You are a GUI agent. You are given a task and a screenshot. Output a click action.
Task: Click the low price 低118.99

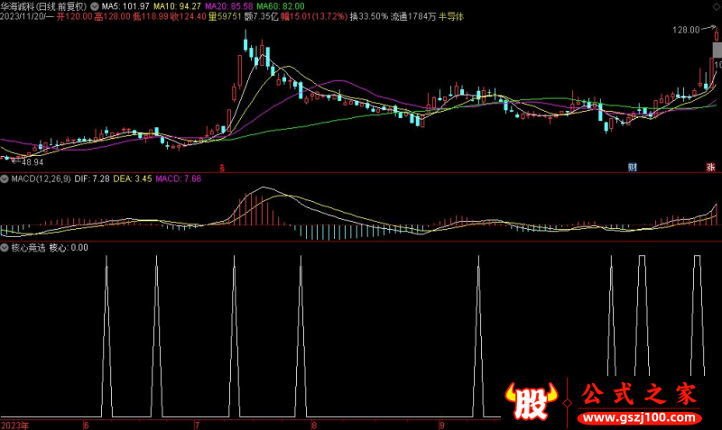151,17
